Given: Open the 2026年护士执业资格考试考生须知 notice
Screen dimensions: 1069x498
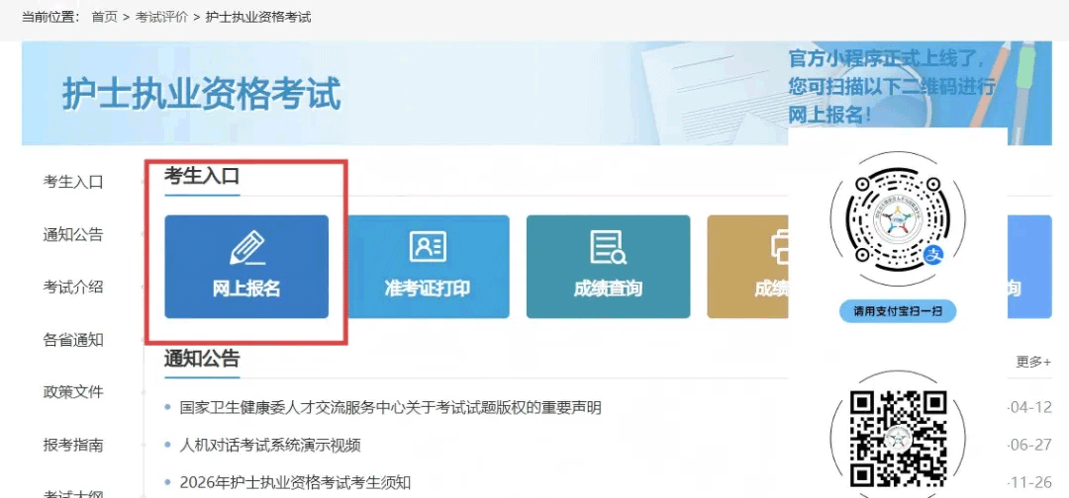Looking at the screenshot, I should 295,483.
